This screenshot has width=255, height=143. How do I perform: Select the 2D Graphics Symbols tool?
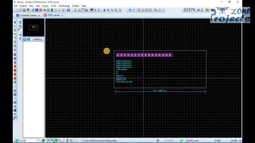point(15,110)
